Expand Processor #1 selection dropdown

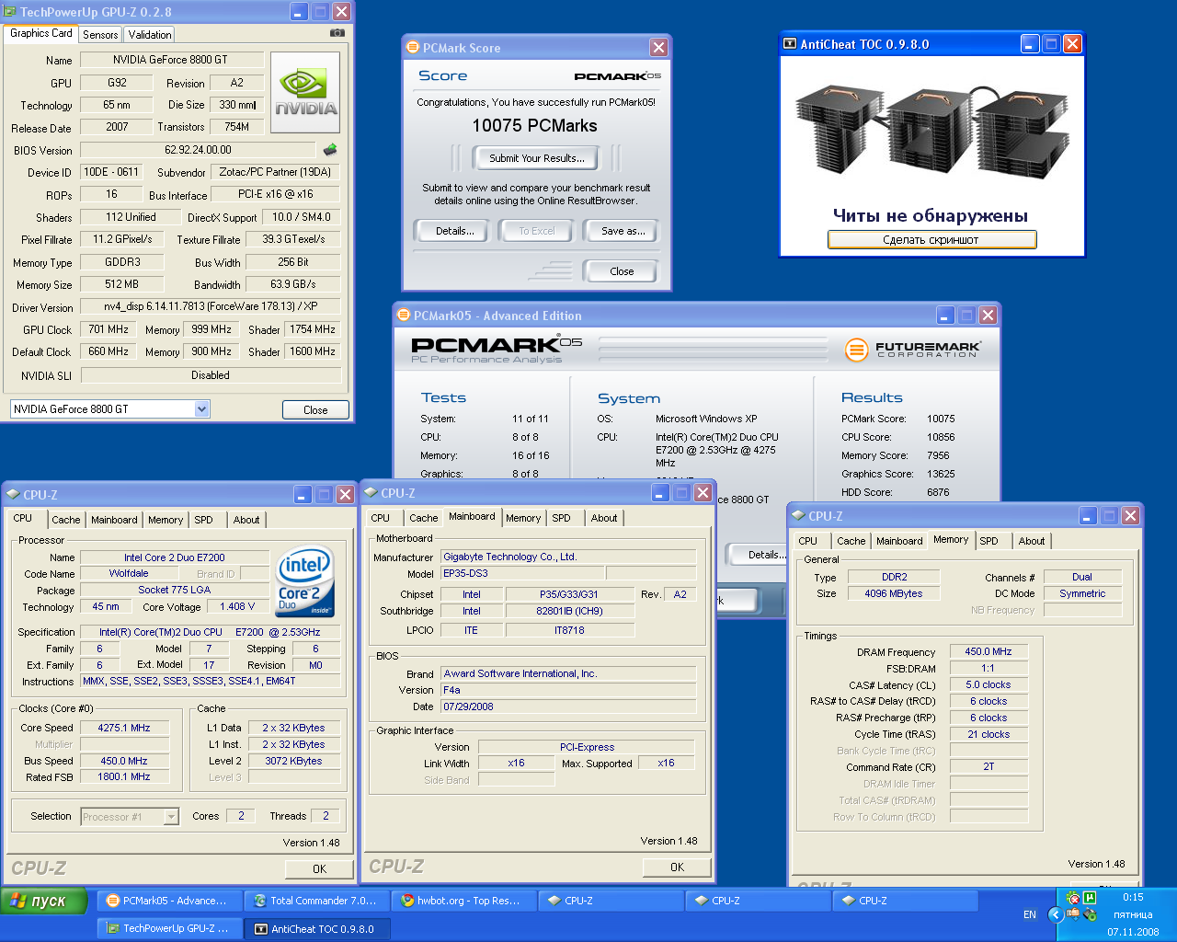(171, 816)
